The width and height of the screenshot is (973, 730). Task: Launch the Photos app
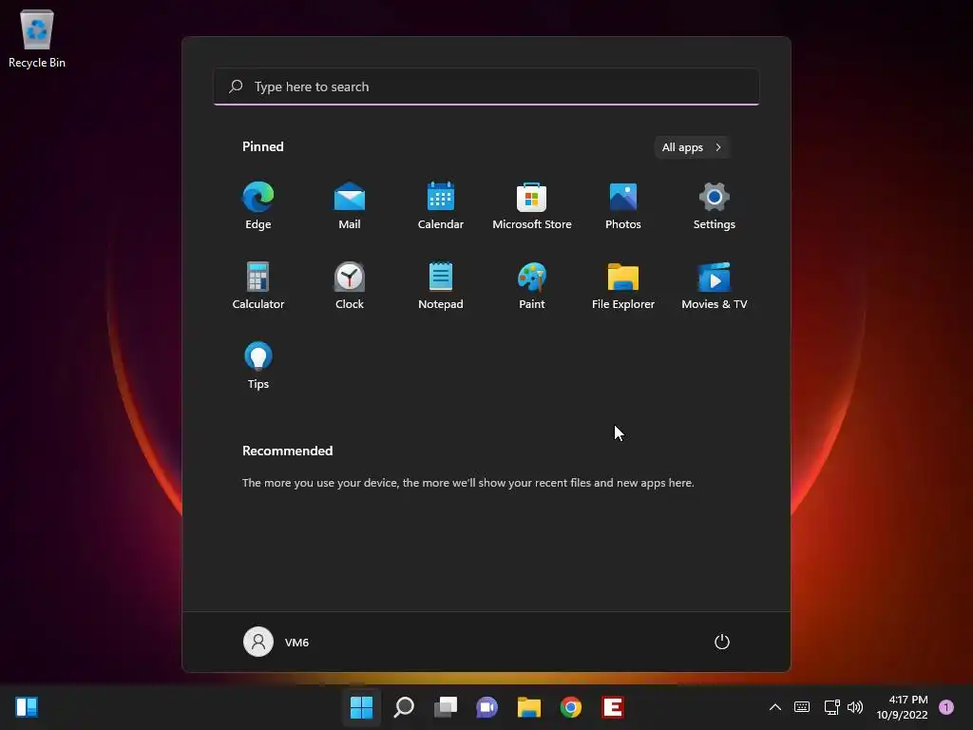click(623, 206)
